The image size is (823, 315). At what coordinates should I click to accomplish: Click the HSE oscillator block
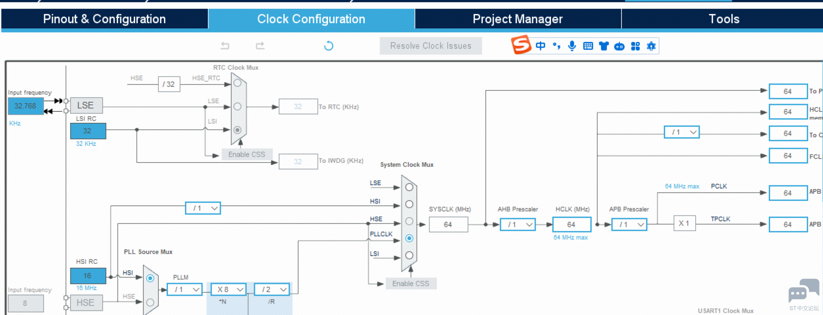pos(86,302)
